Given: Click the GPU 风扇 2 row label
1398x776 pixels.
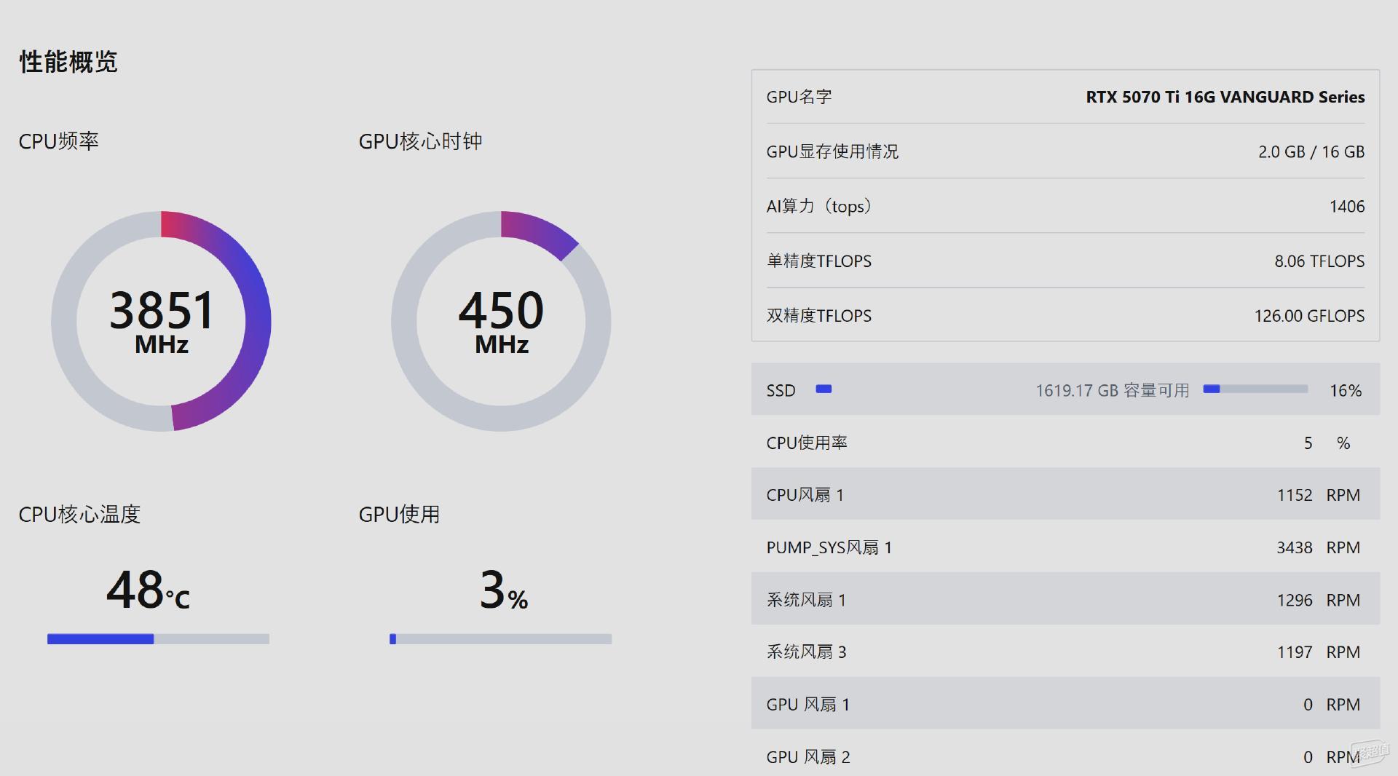Looking at the screenshot, I should click(808, 756).
